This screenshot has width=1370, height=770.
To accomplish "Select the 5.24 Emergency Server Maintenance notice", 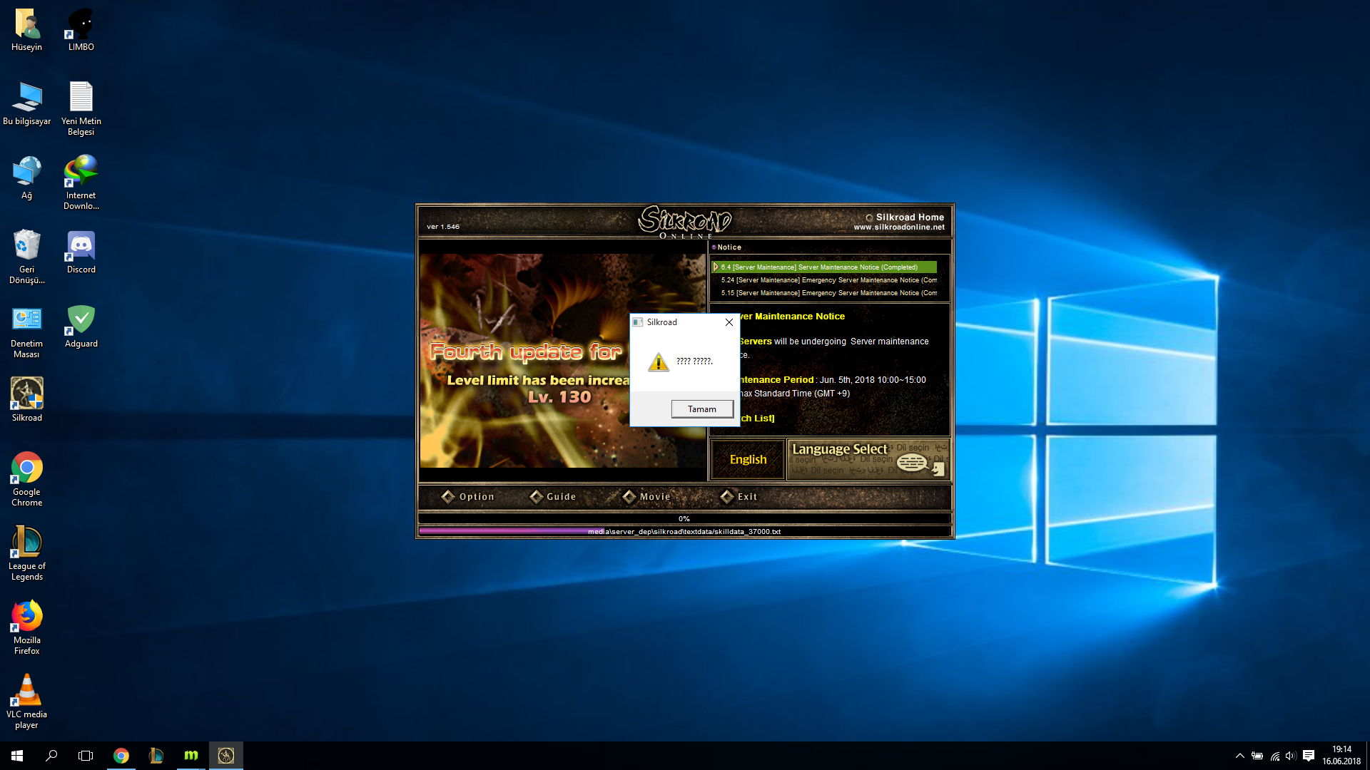I will 828,280.
